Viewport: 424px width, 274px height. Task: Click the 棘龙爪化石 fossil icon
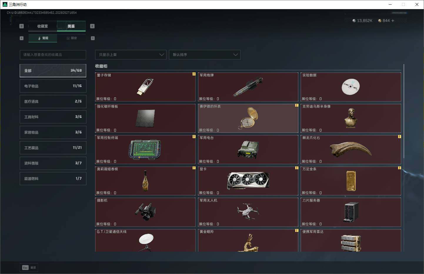pos(350,149)
